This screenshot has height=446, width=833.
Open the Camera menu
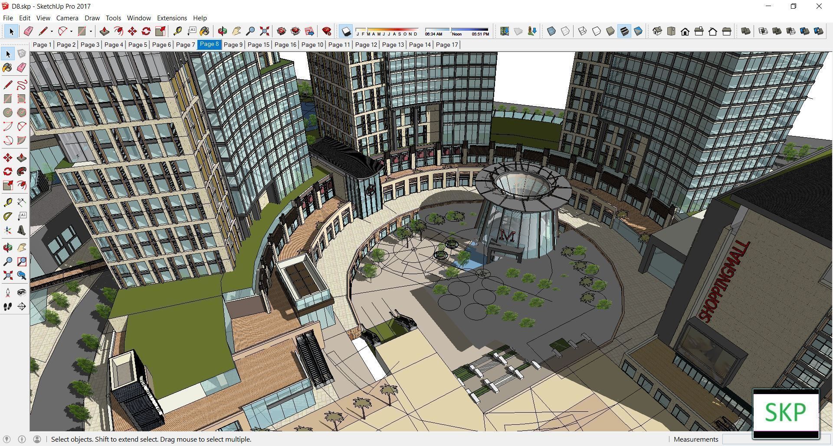pyautogui.click(x=67, y=18)
